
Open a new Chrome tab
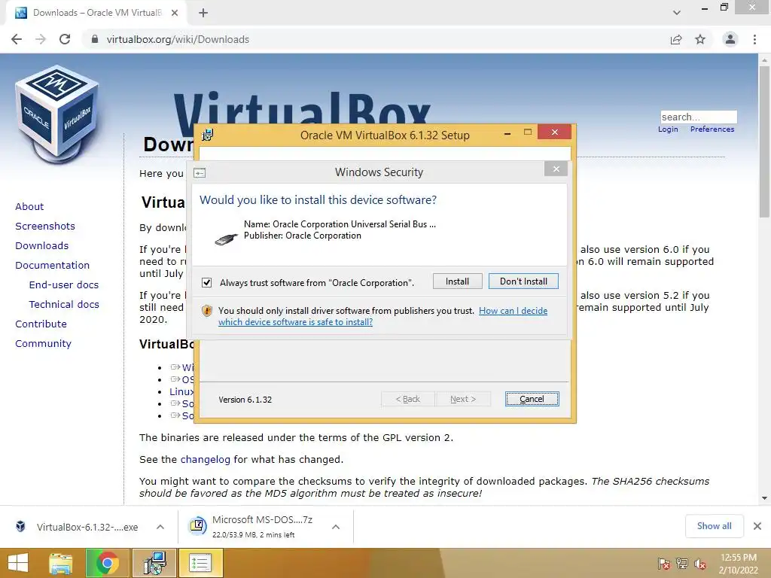pos(203,13)
